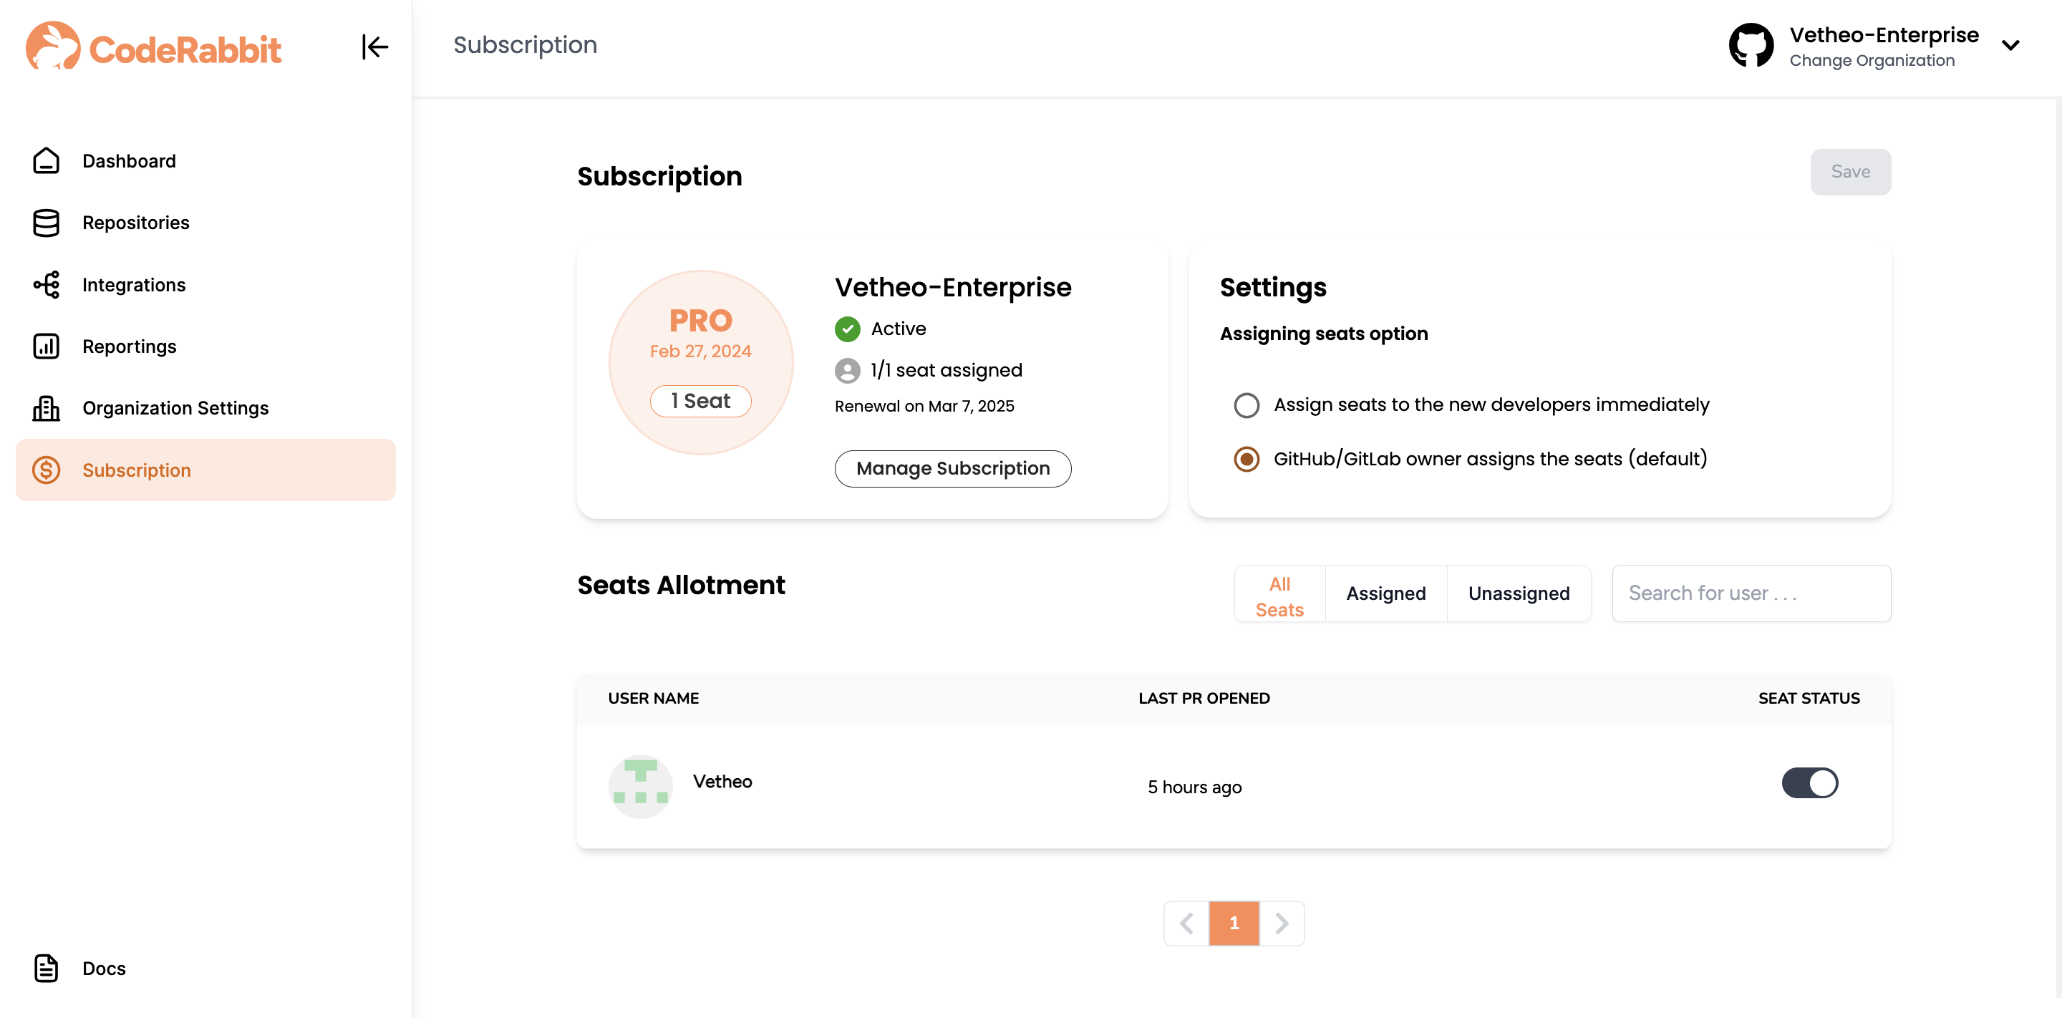Open the Change Organization dropdown
The height and width of the screenshot is (1018, 2062).
(x=2010, y=46)
